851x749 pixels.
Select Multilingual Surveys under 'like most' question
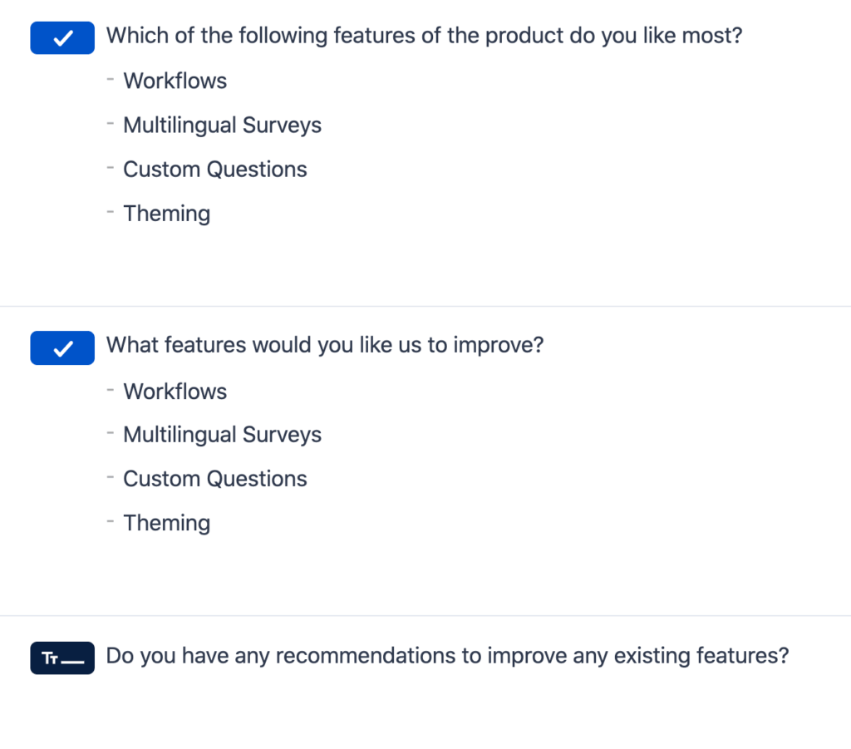pyautogui.click(x=222, y=126)
